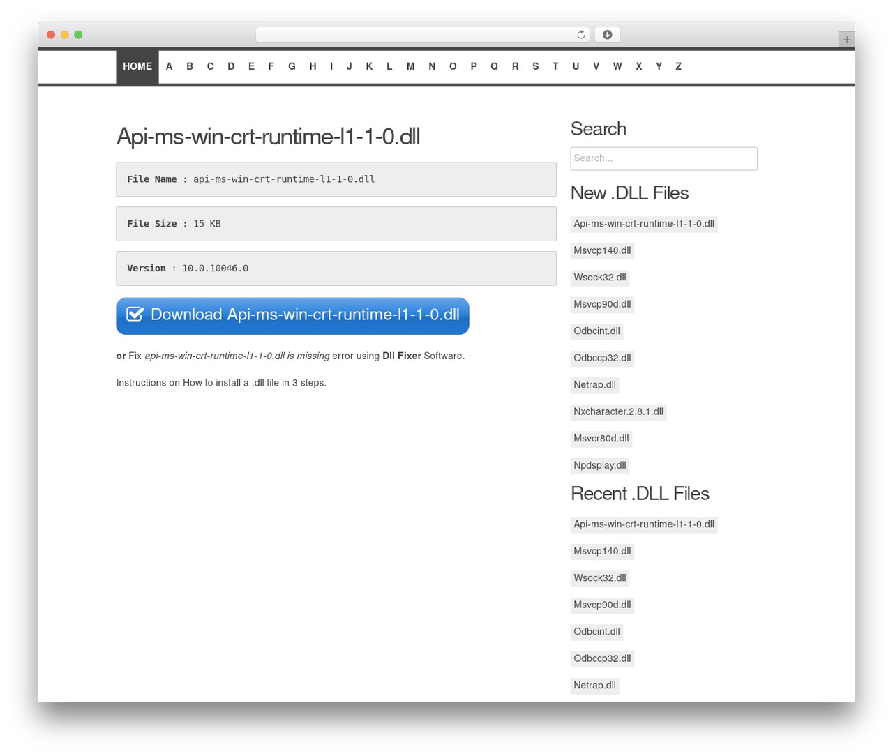893x756 pixels.
Task: Open Msvcp140.dll under Recent .DLL Files
Action: pyautogui.click(x=602, y=551)
